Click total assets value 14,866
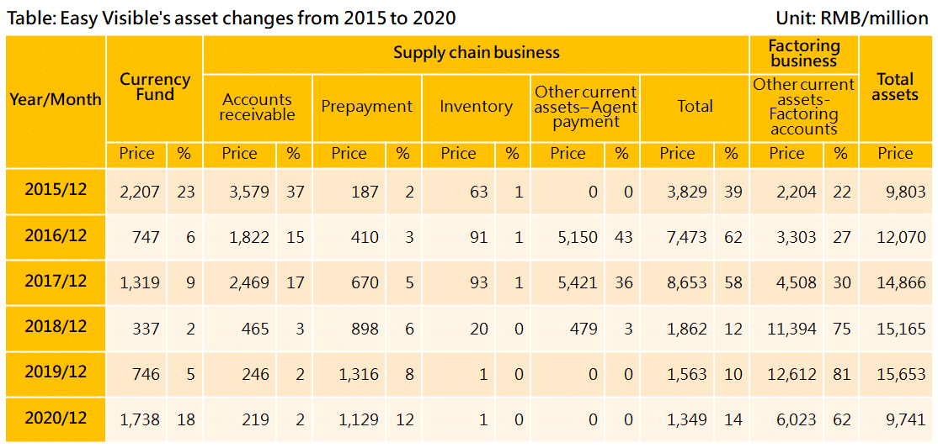The width and height of the screenshot is (938, 448). (x=902, y=284)
